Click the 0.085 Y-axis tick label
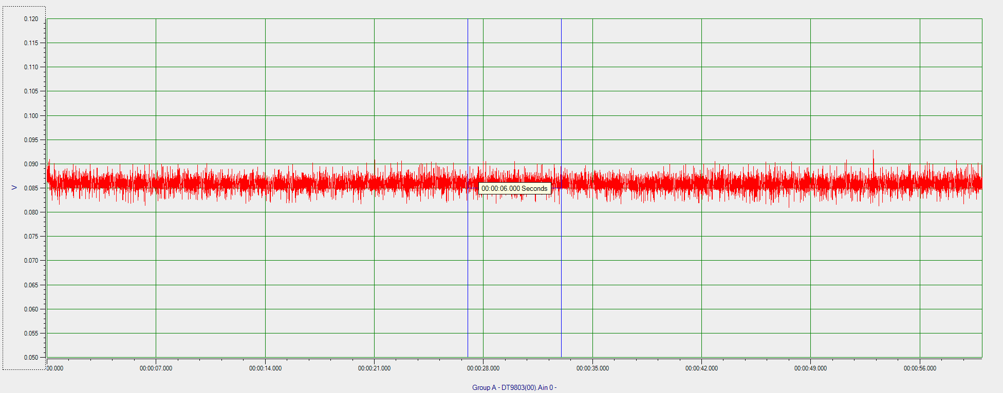 pos(31,188)
